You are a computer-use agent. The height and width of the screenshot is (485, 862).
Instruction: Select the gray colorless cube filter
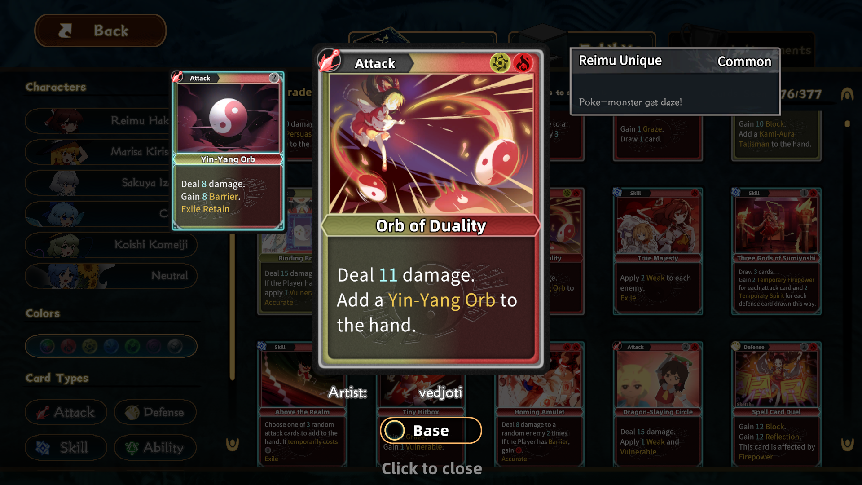coord(175,346)
